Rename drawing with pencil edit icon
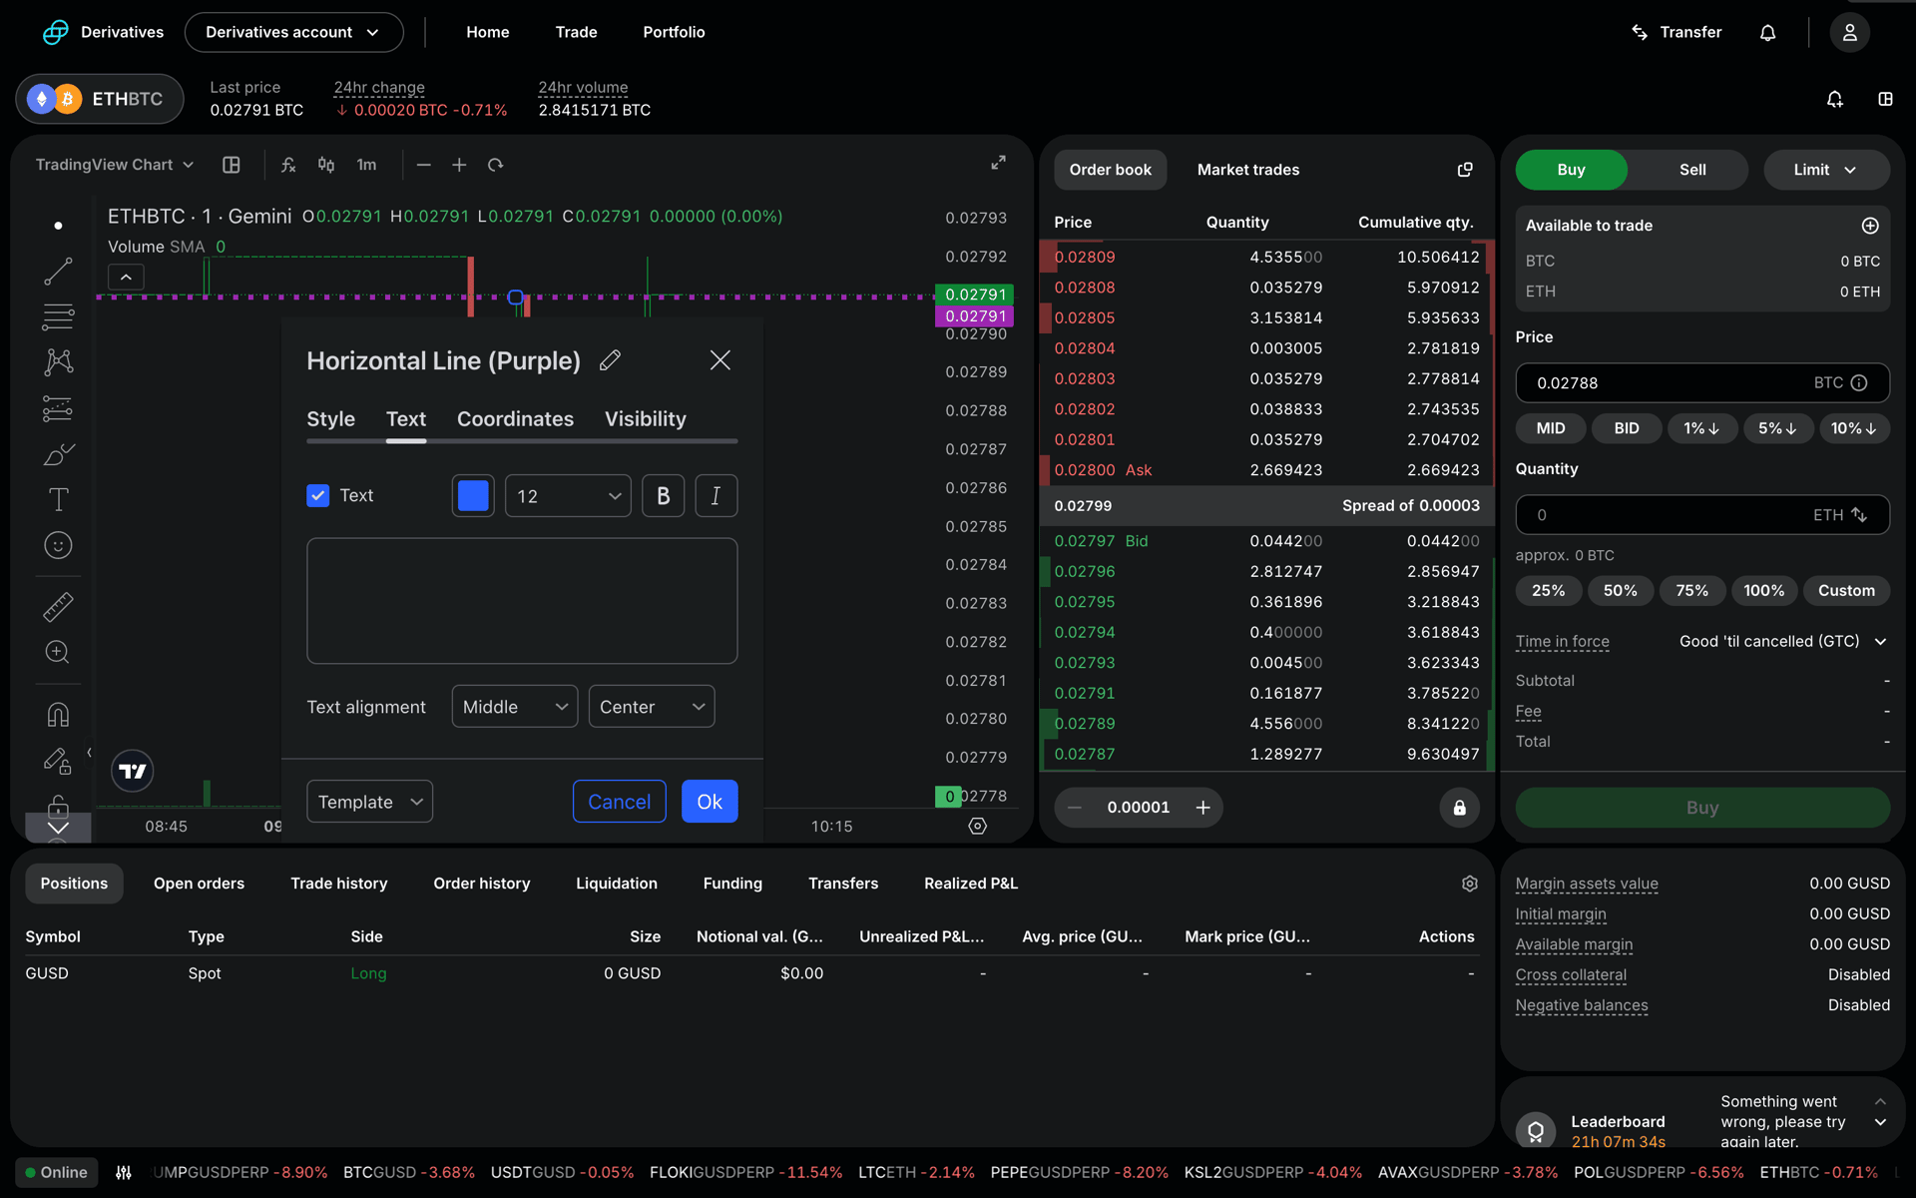The image size is (1916, 1198). (x=611, y=360)
